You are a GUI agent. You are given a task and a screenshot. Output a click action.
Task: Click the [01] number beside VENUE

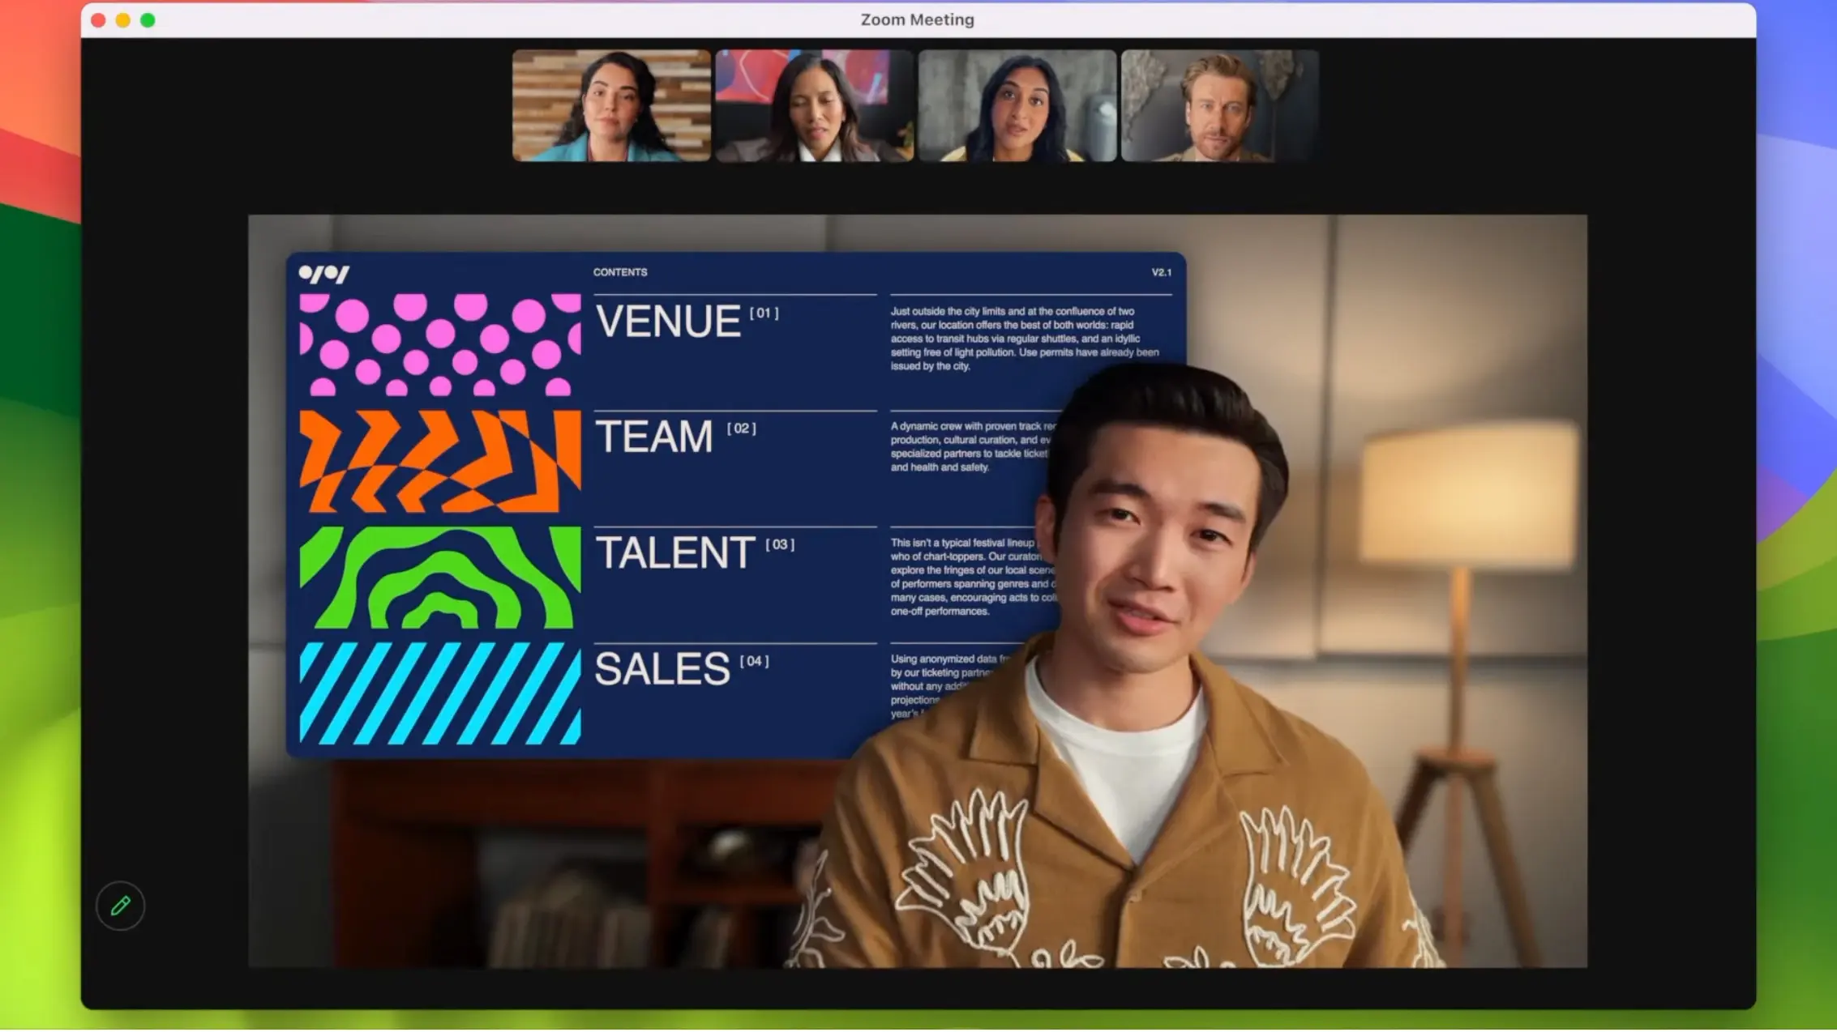coord(764,313)
